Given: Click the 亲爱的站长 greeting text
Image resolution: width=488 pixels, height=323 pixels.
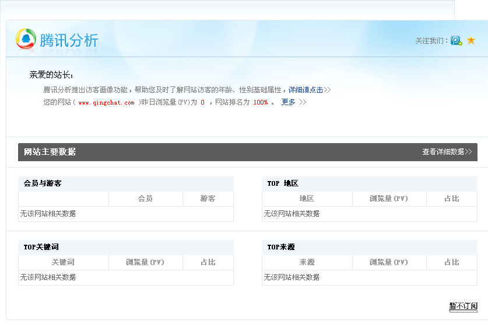Looking at the screenshot, I should pos(51,75).
